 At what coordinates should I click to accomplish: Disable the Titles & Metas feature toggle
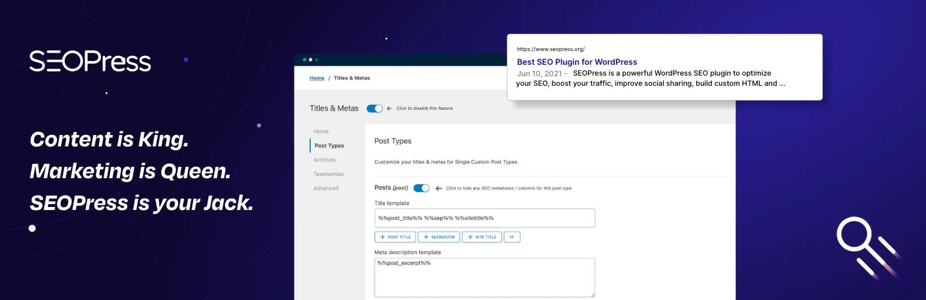(x=374, y=109)
